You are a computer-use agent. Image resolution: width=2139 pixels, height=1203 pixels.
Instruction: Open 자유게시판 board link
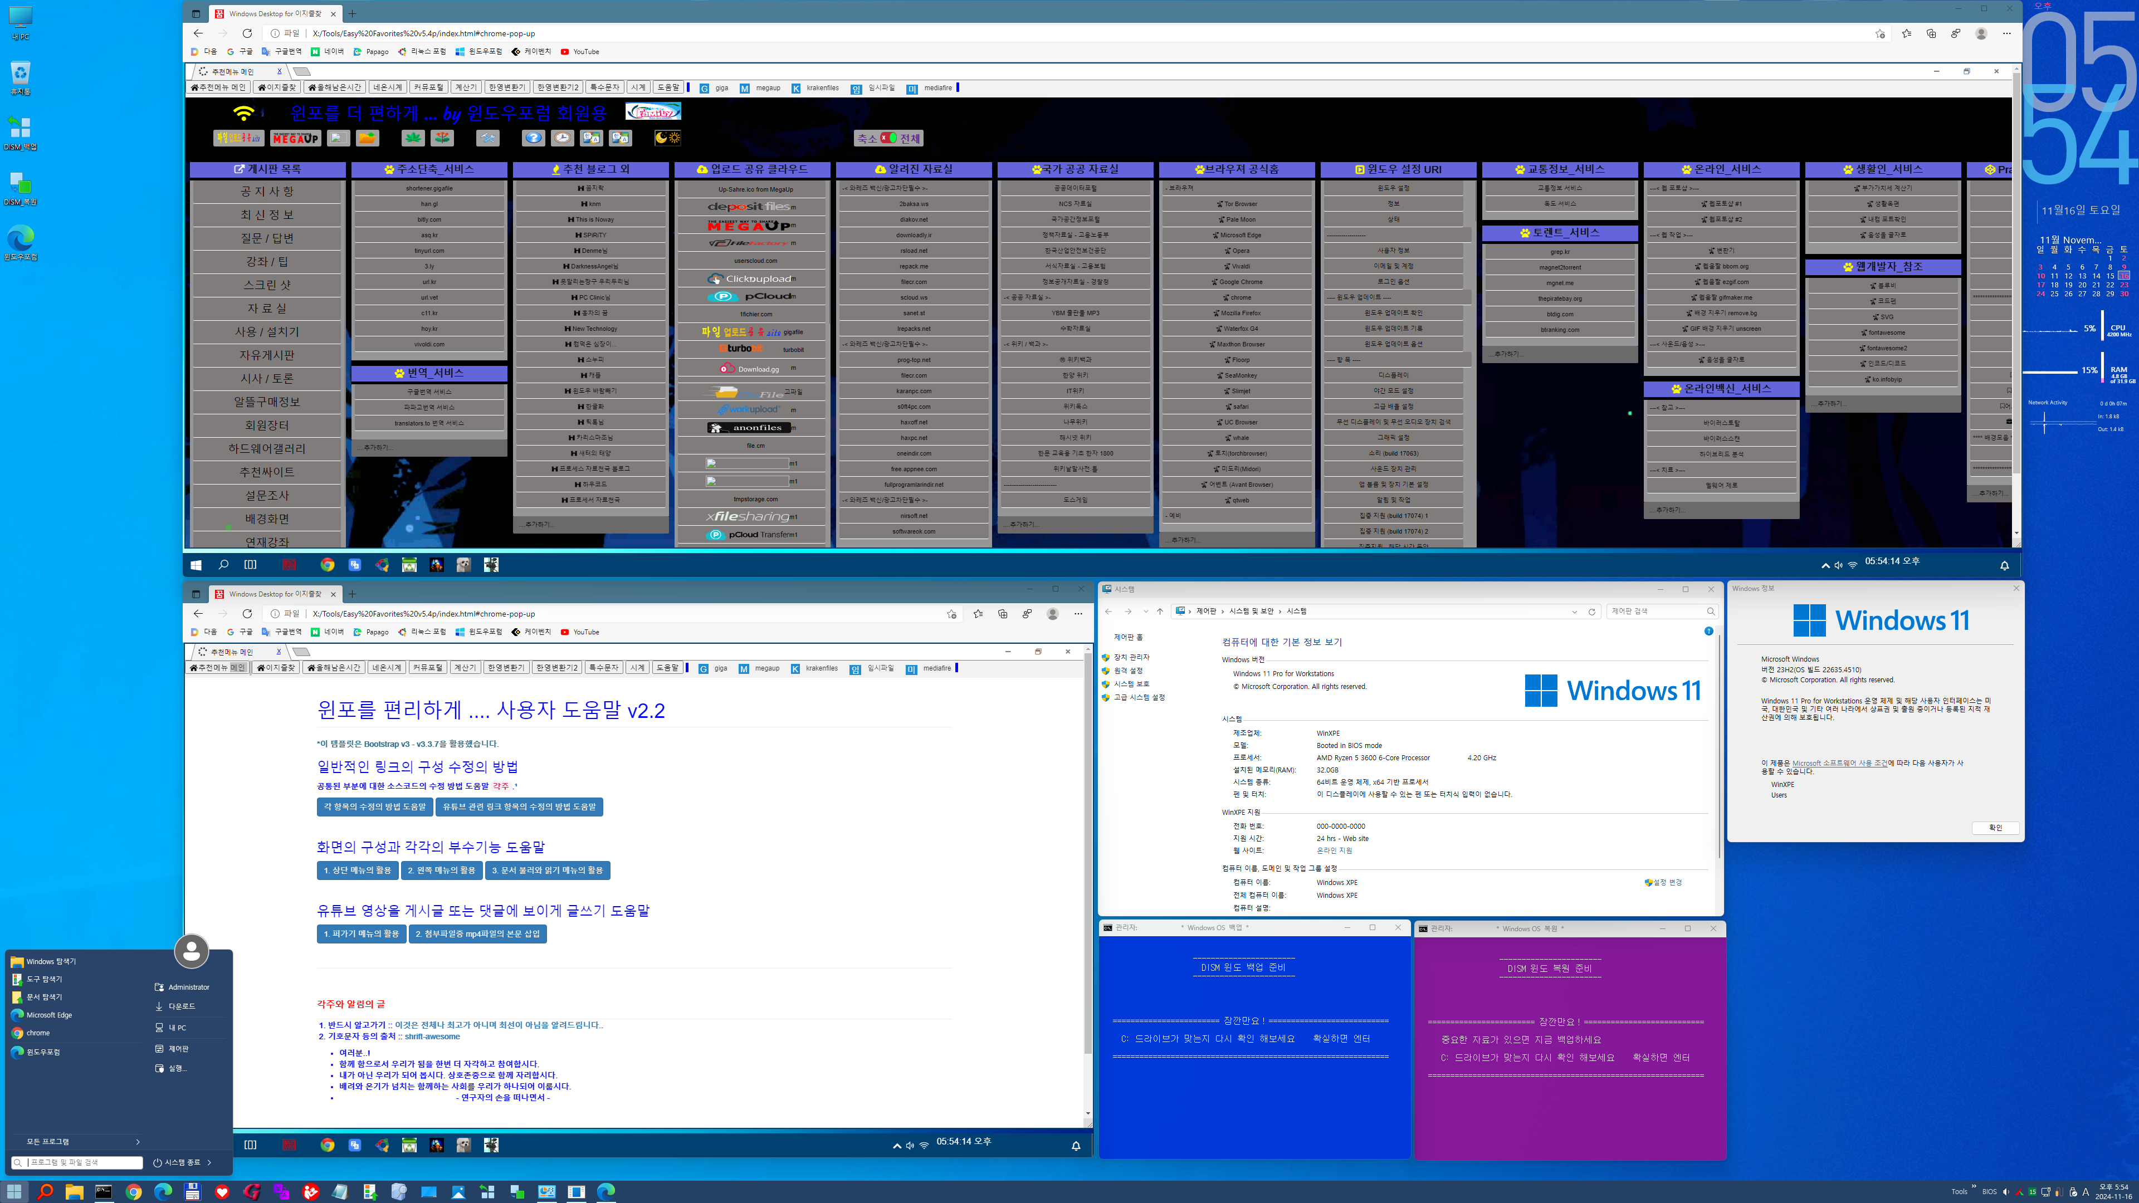tap(267, 355)
